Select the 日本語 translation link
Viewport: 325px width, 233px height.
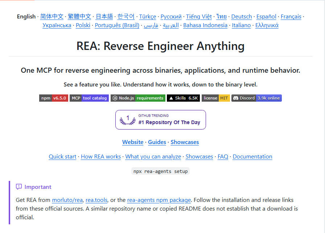tap(104, 17)
